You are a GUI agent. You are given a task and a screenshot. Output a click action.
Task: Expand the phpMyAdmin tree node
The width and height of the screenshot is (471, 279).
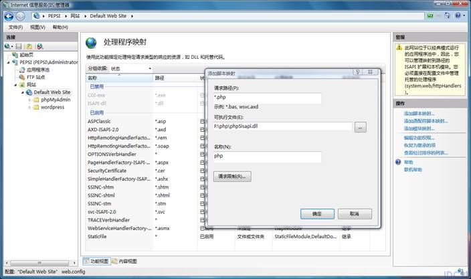point(29,100)
